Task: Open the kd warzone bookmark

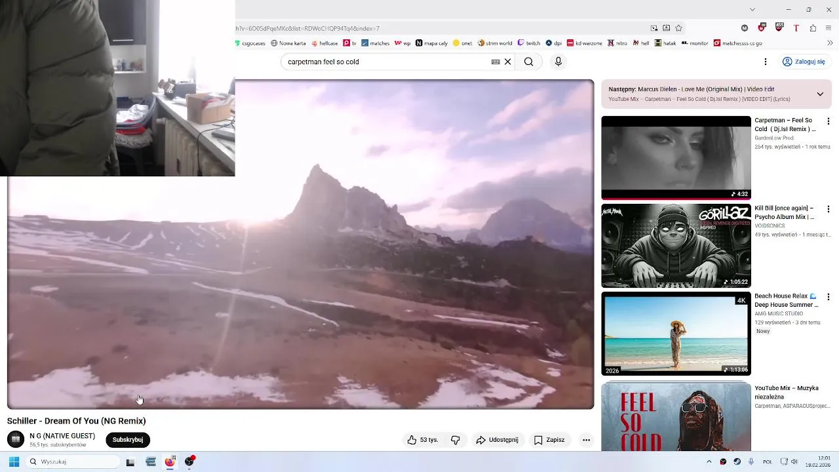Action: coord(585,43)
